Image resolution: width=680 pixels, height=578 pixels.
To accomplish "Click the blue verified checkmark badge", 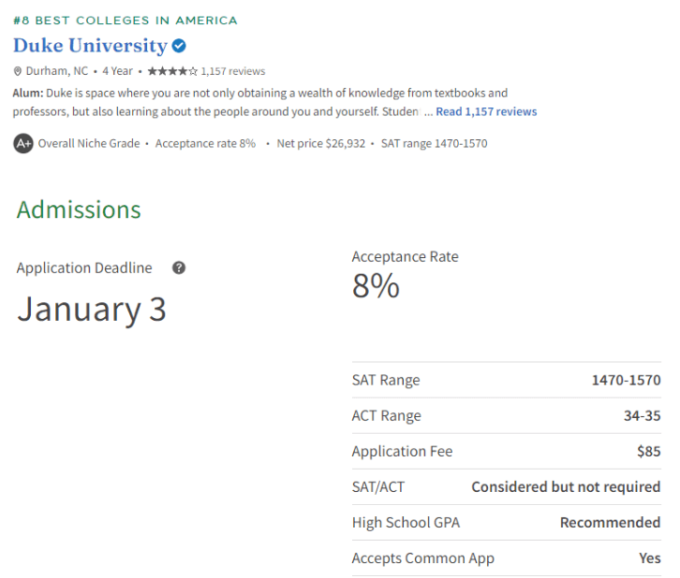I will point(179,46).
